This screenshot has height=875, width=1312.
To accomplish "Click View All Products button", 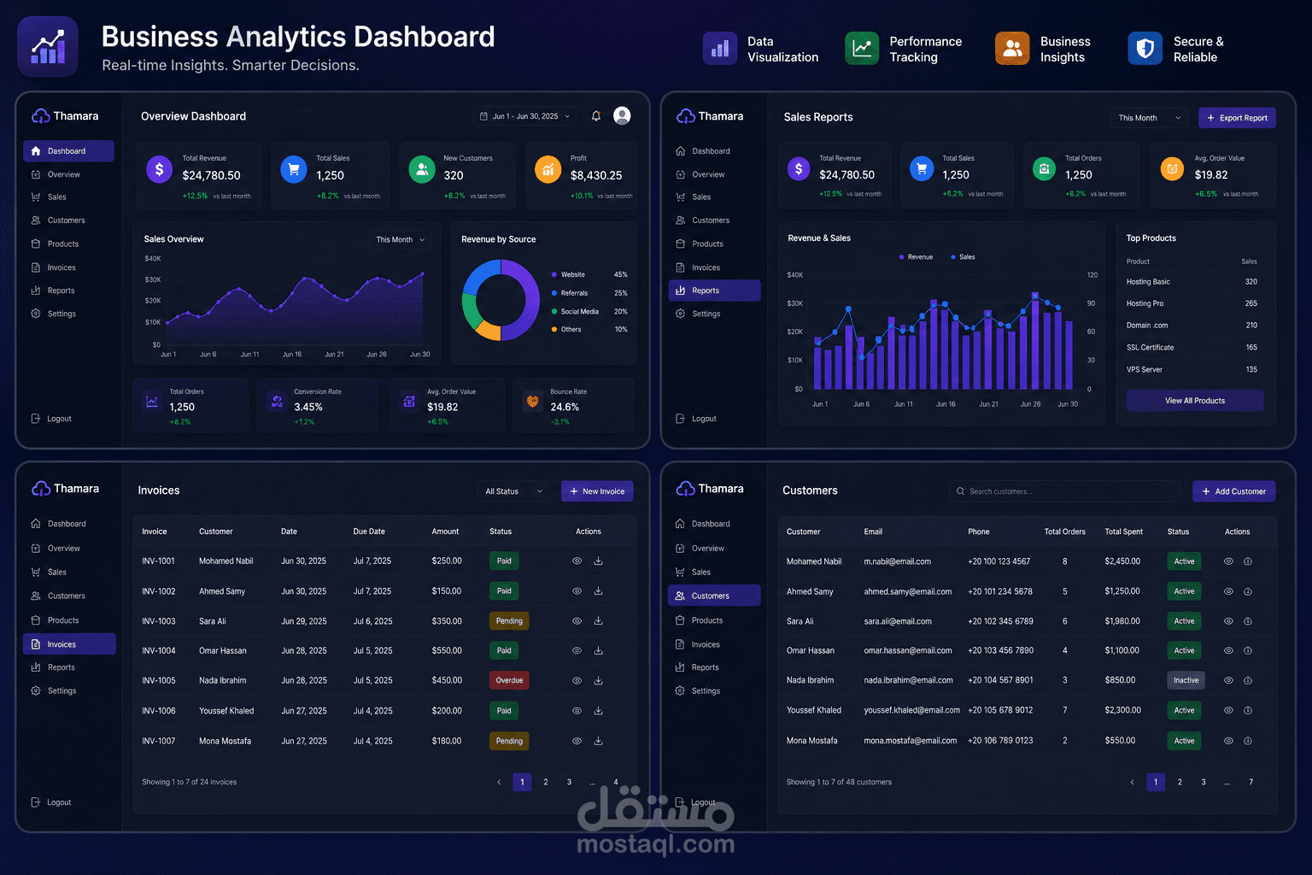I will (1195, 401).
